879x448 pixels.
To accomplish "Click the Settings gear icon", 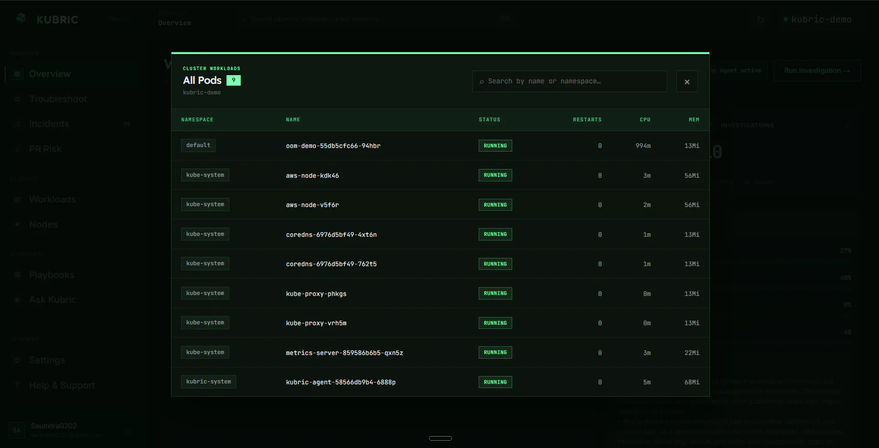I will click(17, 360).
